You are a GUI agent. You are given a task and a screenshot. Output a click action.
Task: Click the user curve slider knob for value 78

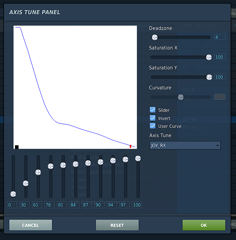click(51, 166)
